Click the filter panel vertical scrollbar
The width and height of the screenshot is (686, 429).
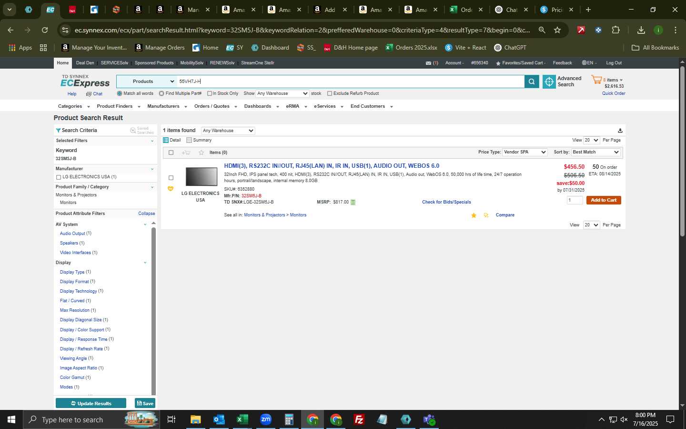pos(153,311)
